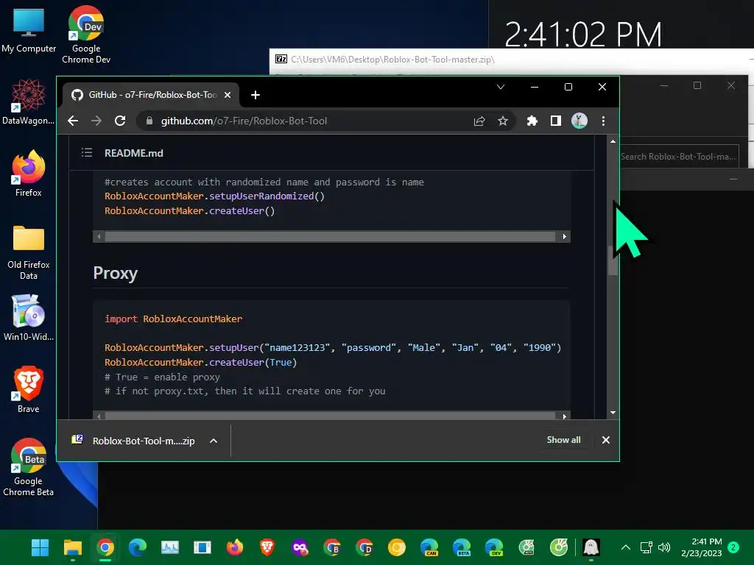
Task: Click the Search Roblox-Bot-Tool box in Explorer
Action: click(678, 157)
